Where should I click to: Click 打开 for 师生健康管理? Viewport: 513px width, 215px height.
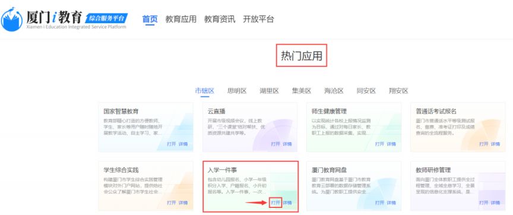pos(379,144)
